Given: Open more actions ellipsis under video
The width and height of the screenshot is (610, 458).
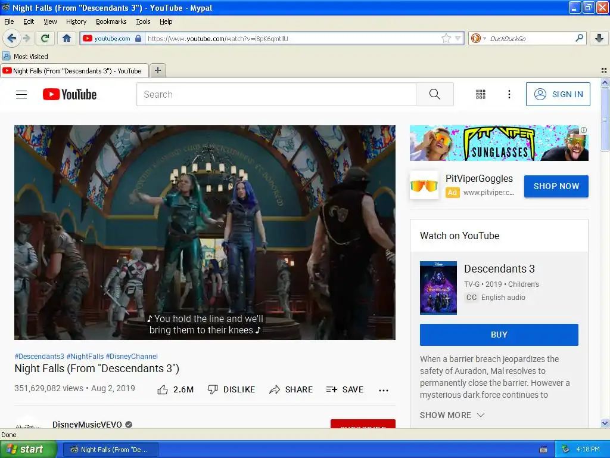Looking at the screenshot, I should (384, 390).
